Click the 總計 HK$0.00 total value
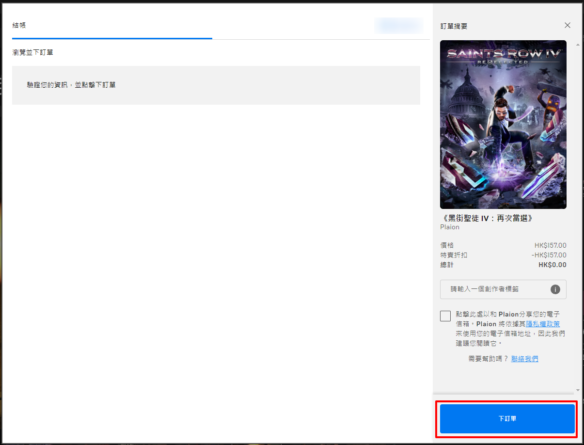This screenshot has width=584, height=445. [x=552, y=265]
